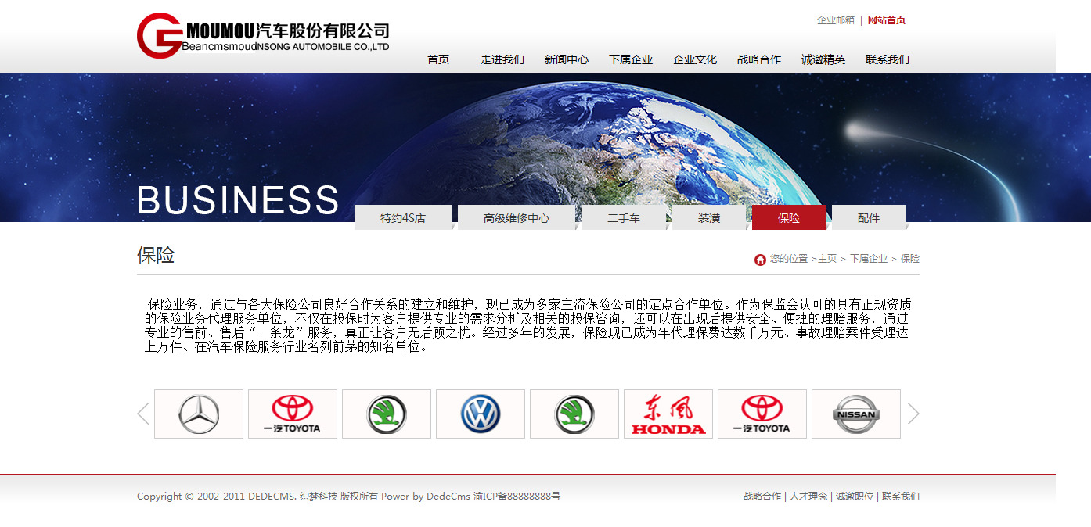
Task: Click the Mercedes-Benz logo thumbnail
Action: click(199, 414)
